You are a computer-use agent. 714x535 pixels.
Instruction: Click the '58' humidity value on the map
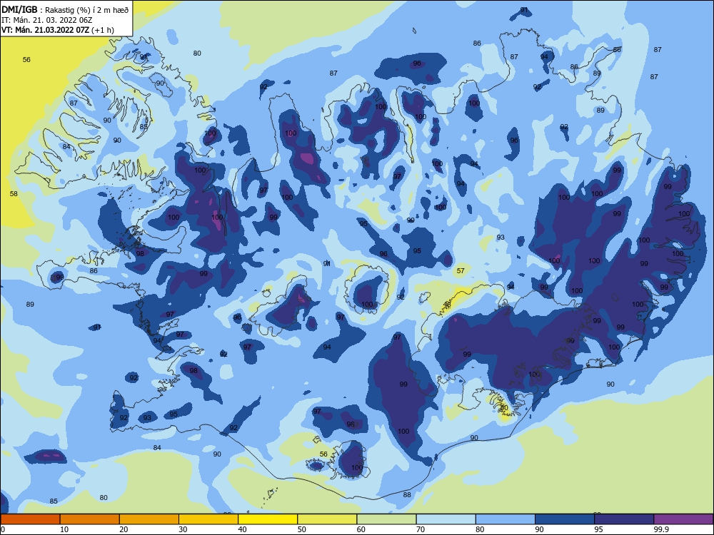[14, 194]
